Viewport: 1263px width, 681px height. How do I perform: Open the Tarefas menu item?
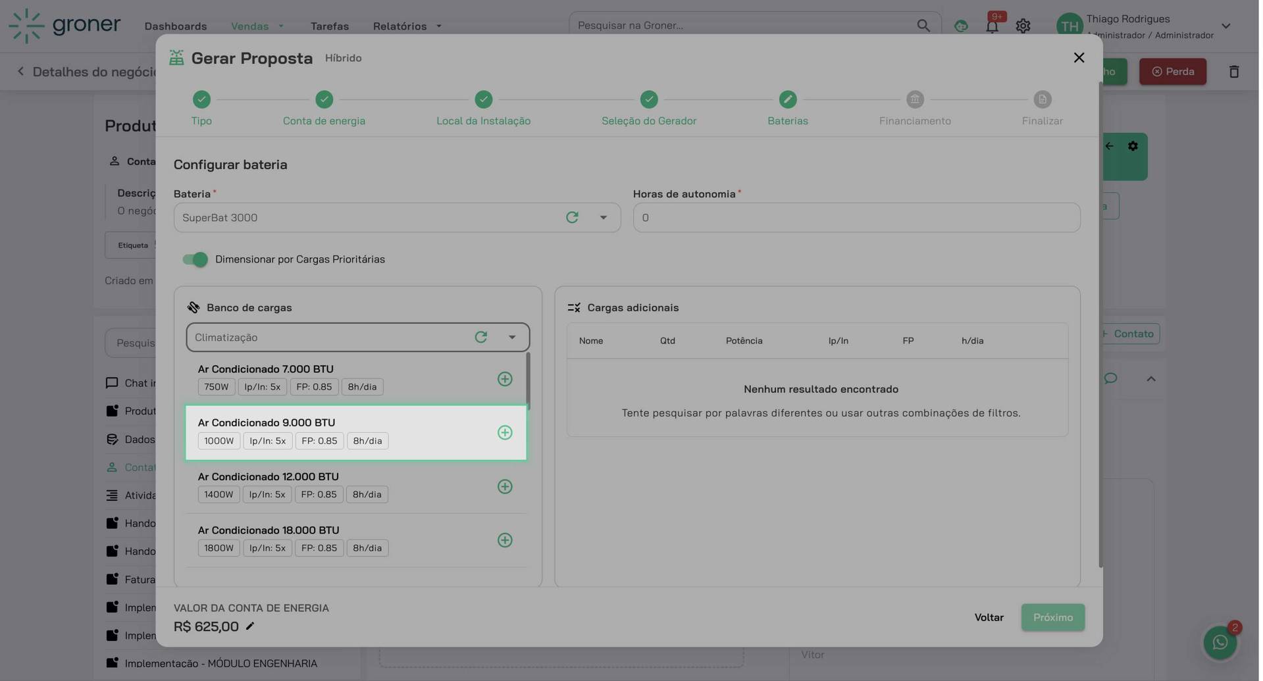click(x=329, y=26)
